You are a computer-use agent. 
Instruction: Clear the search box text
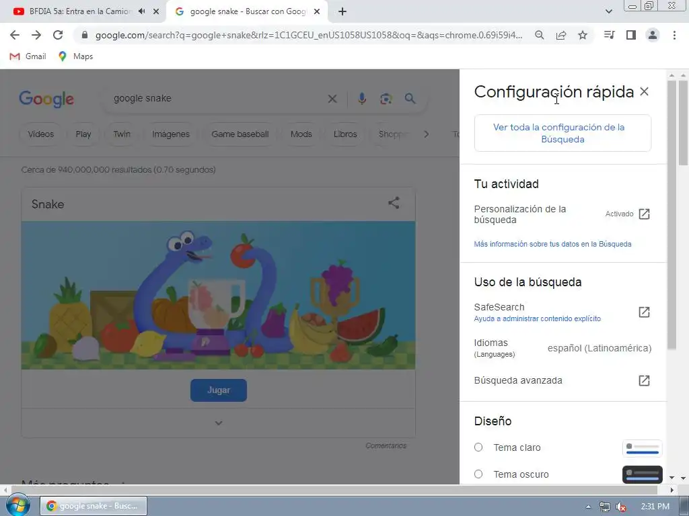(332, 99)
